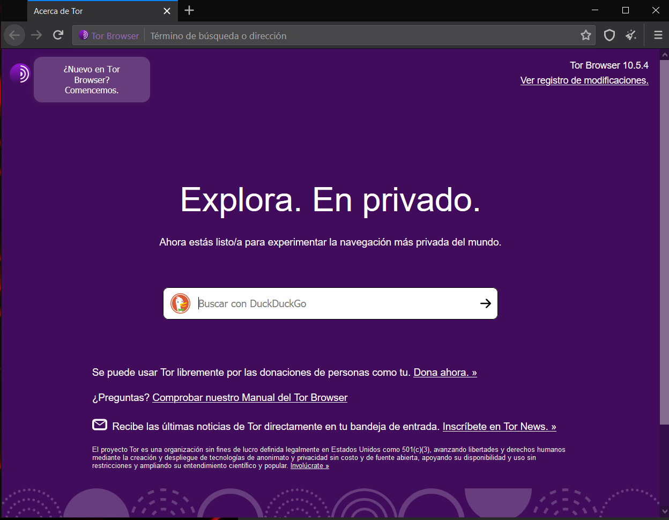669x520 pixels.
Task: Click the DuckDuckGo logo in the search box
Action: pyautogui.click(x=181, y=303)
